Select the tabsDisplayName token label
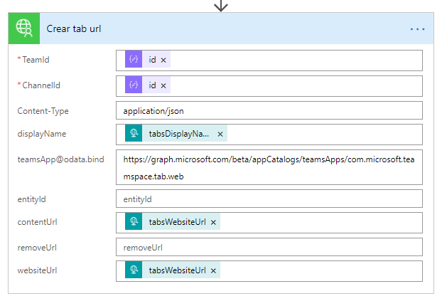The image size is (442, 306). (x=178, y=134)
